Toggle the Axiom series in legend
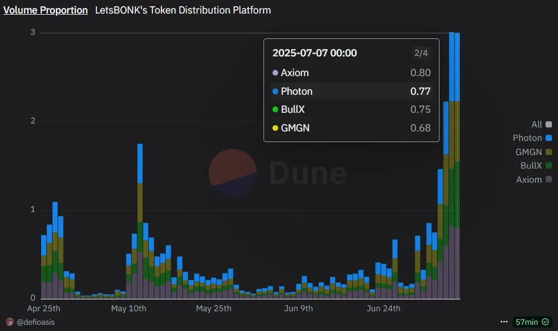Image resolution: width=558 pixels, height=331 pixels. tap(534, 179)
